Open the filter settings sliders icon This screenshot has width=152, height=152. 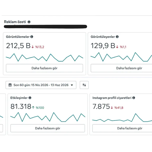pos(84,85)
